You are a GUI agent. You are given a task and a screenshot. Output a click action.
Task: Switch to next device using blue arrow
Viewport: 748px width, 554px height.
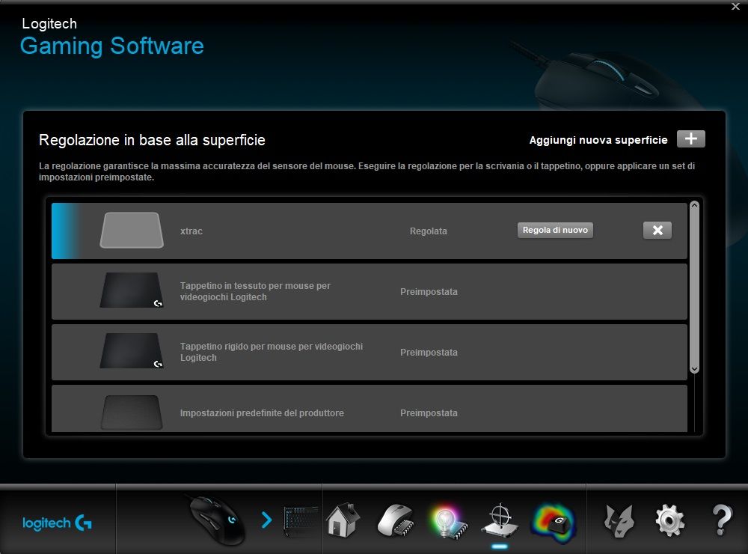click(x=266, y=519)
